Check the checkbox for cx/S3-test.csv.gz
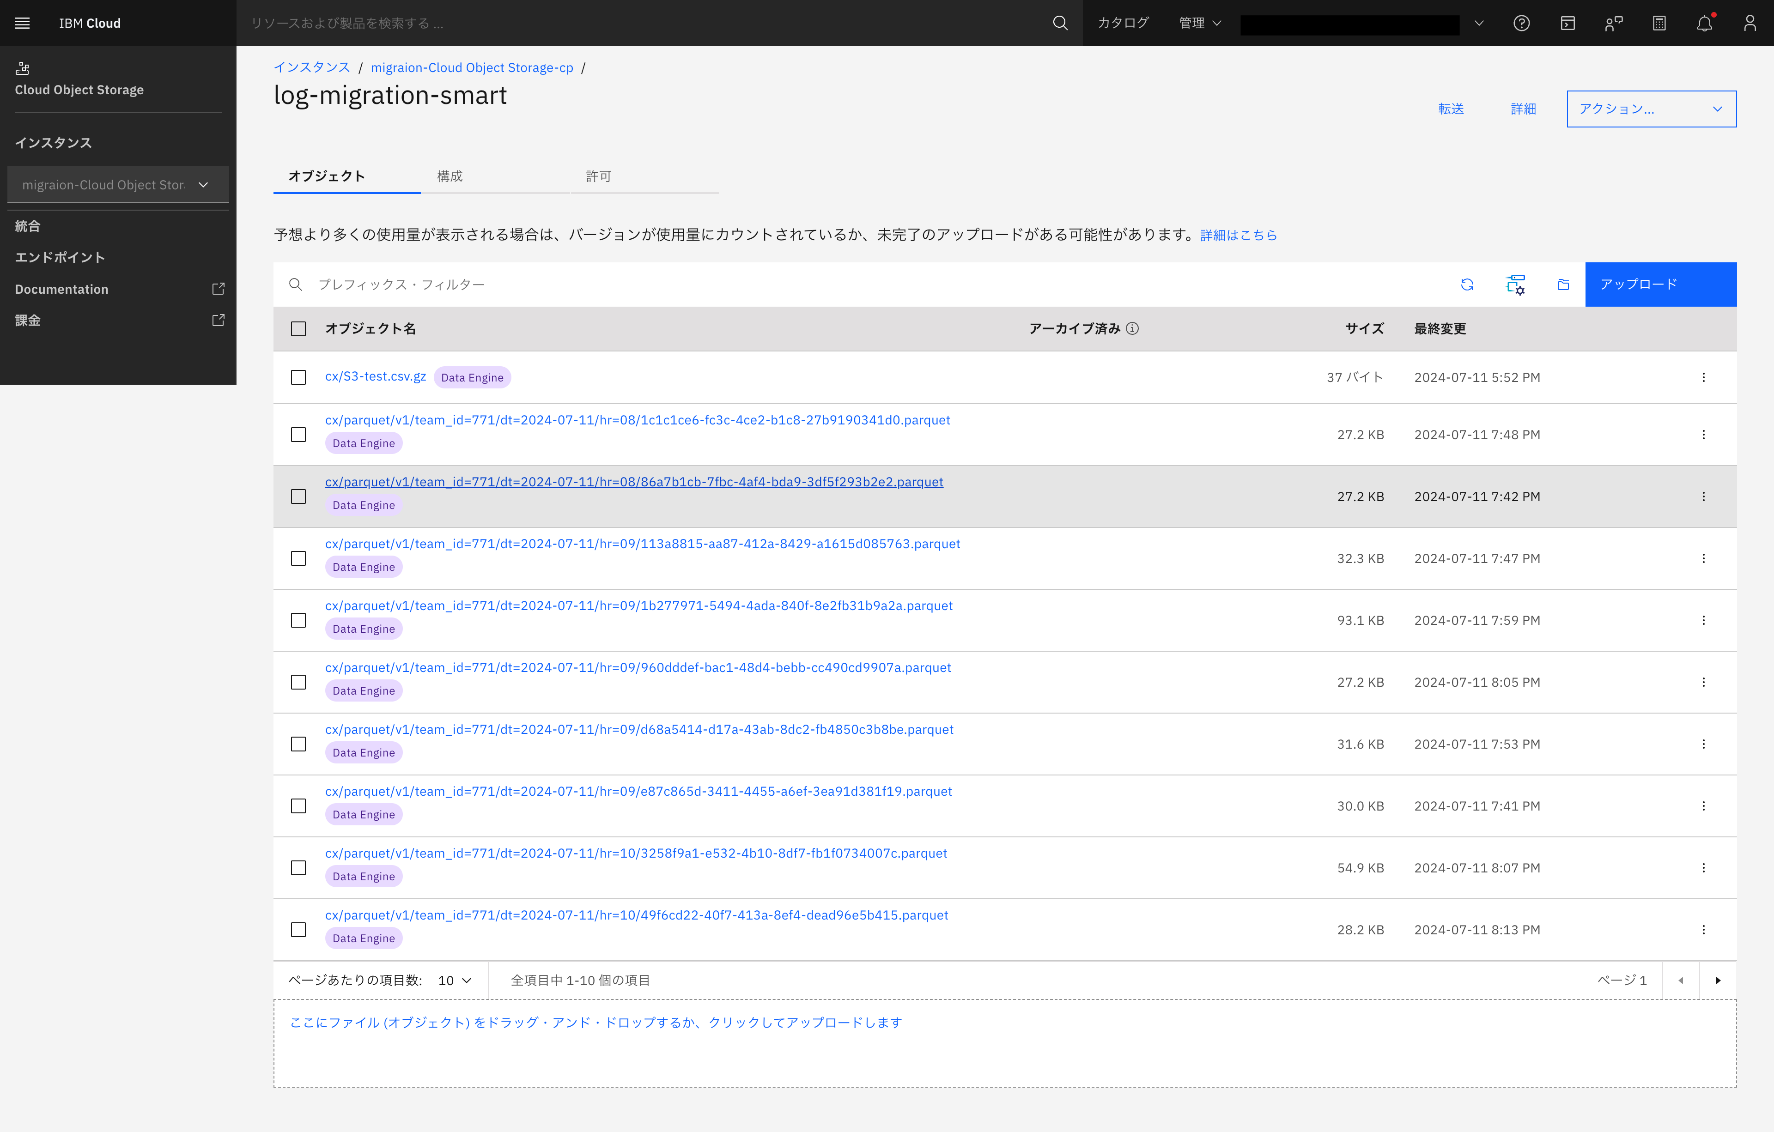Image resolution: width=1774 pixels, height=1132 pixels. 298,377
